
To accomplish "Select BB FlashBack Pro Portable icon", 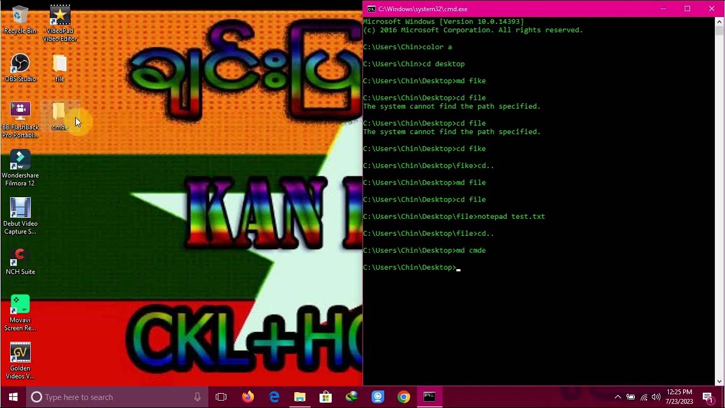I will tap(20, 120).
